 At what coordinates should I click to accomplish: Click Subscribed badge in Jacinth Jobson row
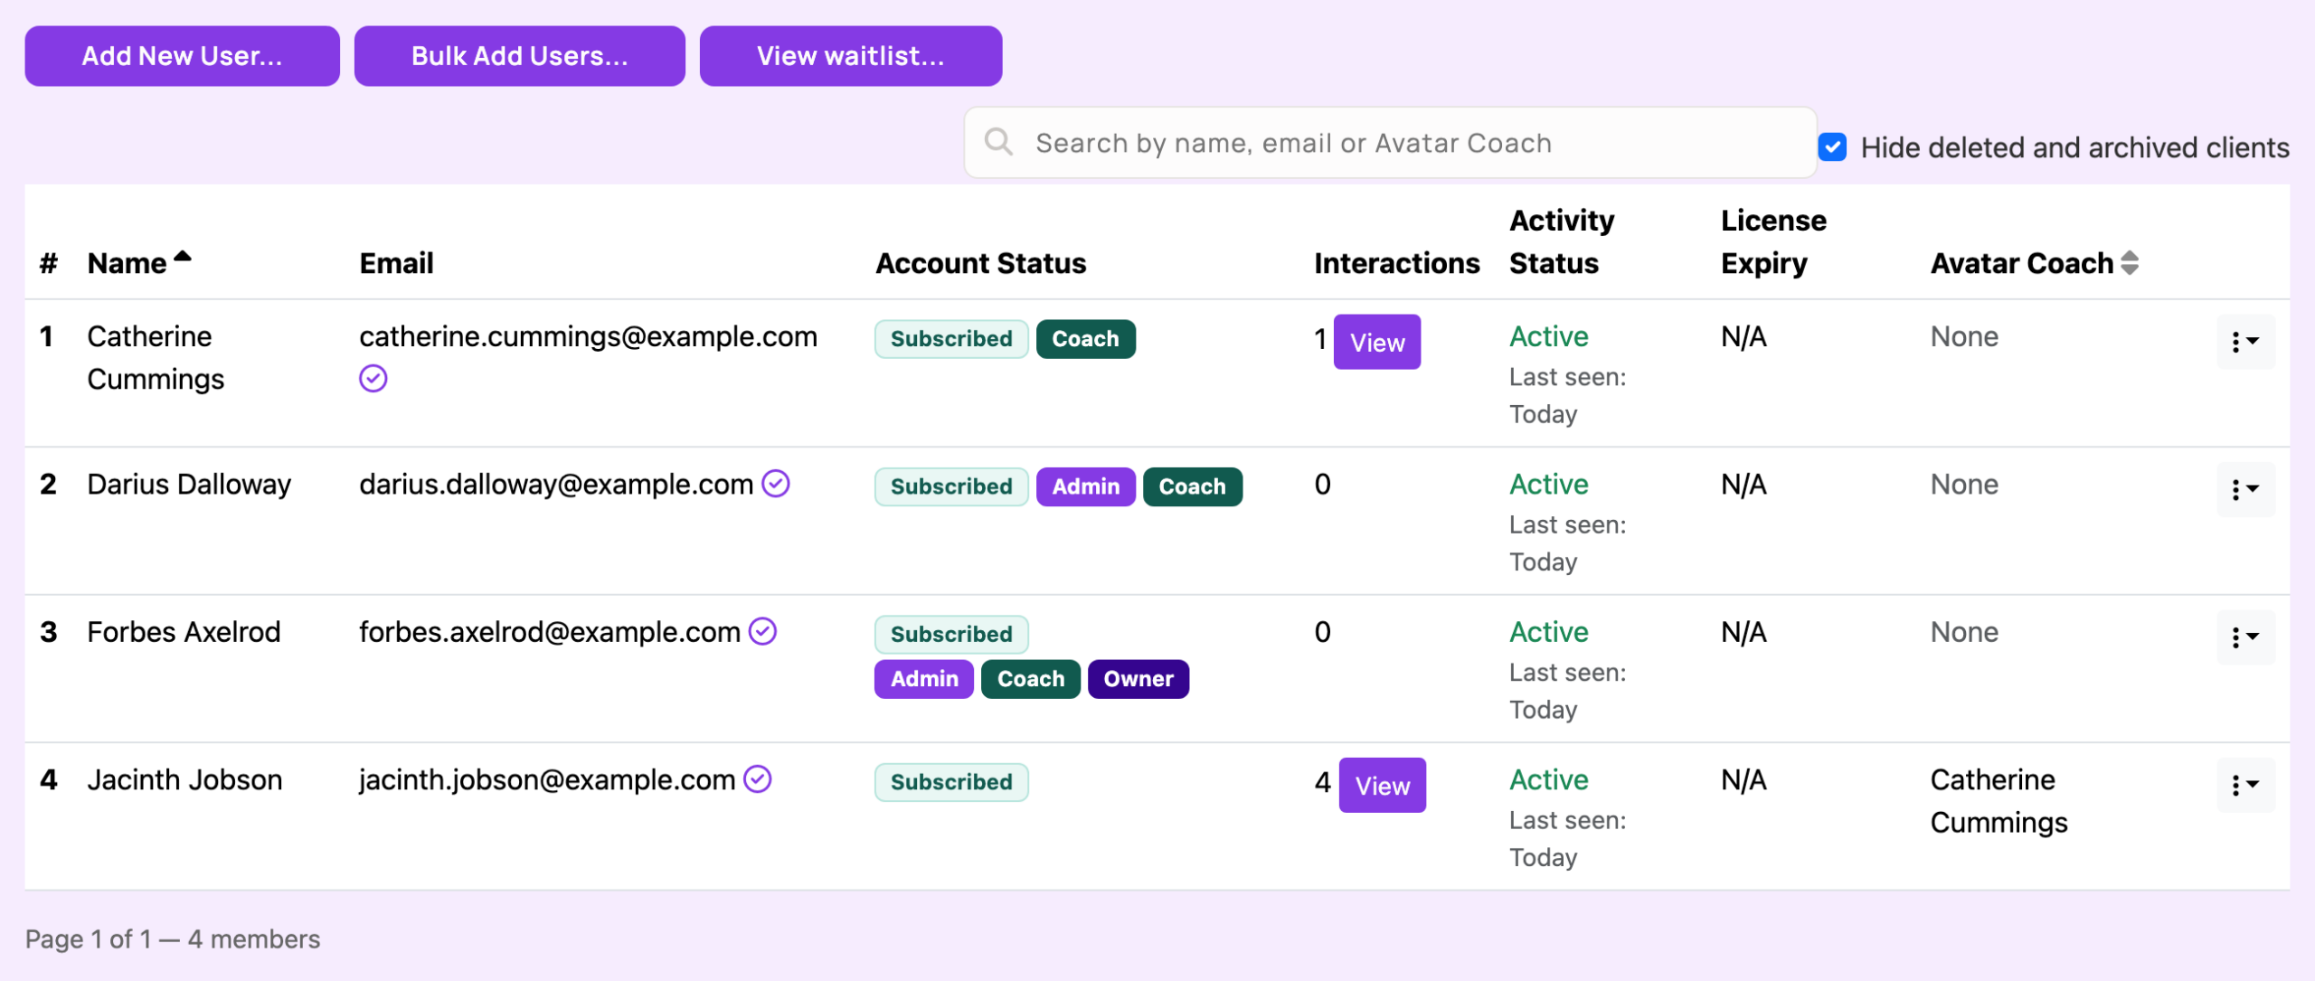point(951,782)
